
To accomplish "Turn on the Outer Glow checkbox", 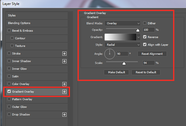I will click(x=9, y=107).
